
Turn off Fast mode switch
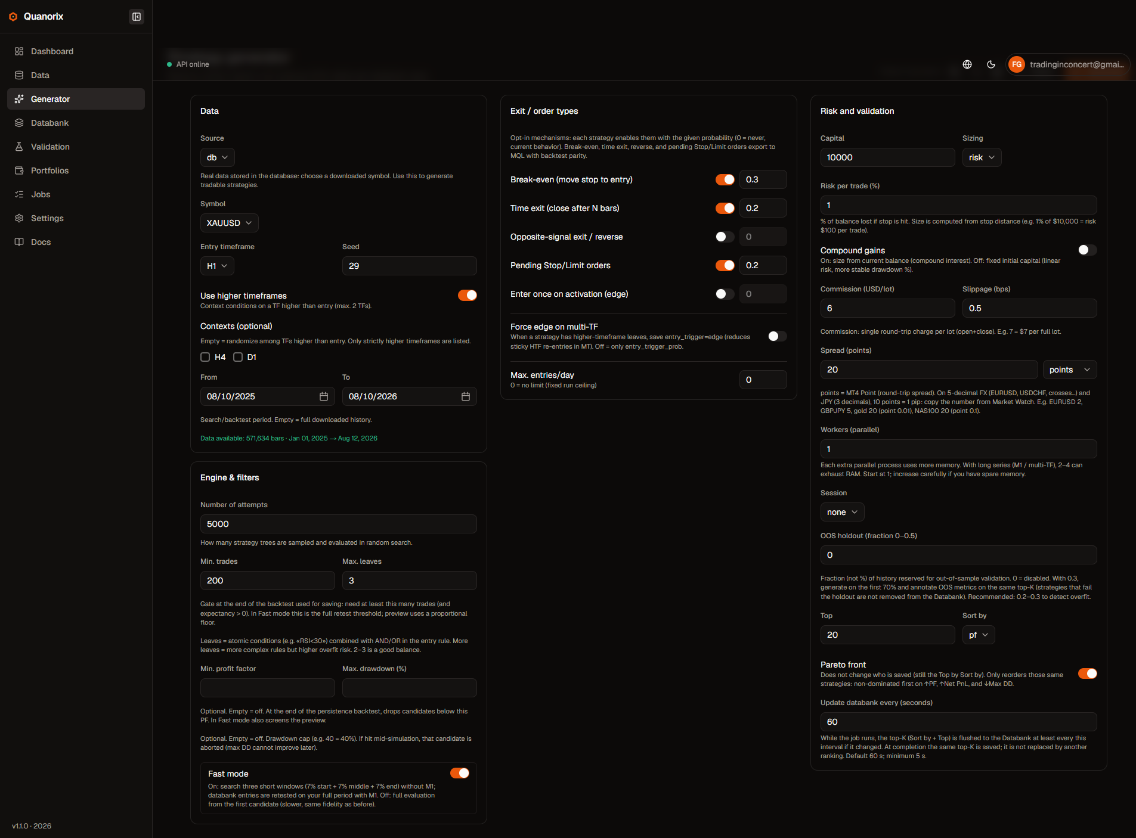coord(460,773)
